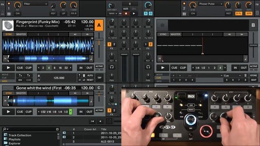This screenshot has height=146, width=260.
Task: Open the Cue type dropdown in deck B
Action: click(x=232, y=76)
